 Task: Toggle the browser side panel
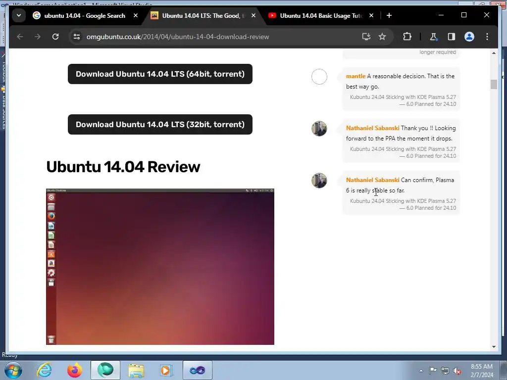click(x=452, y=37)
